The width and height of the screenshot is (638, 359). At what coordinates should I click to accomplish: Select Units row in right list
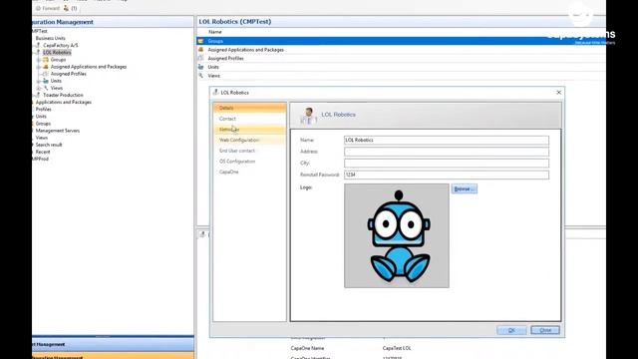coord(401,67)
